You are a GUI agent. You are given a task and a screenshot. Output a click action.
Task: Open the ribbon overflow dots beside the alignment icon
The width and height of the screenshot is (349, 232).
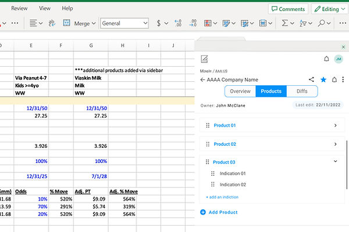point(15,23)
